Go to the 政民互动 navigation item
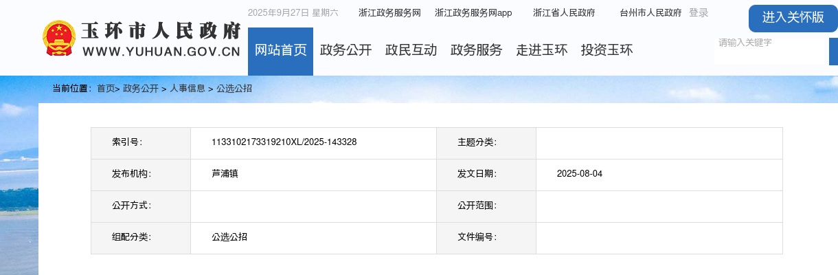Viewport: 838px width, 275px height. tap(411, 50)
